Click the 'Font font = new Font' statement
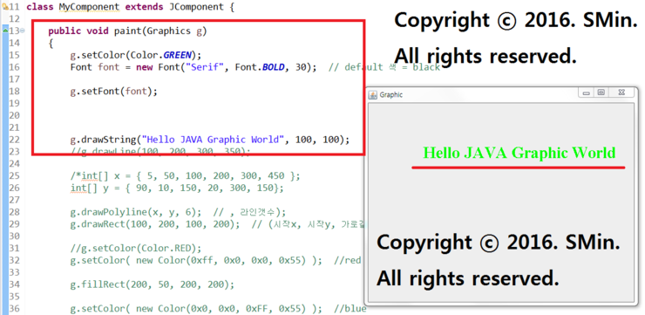 tap(193, 67)
